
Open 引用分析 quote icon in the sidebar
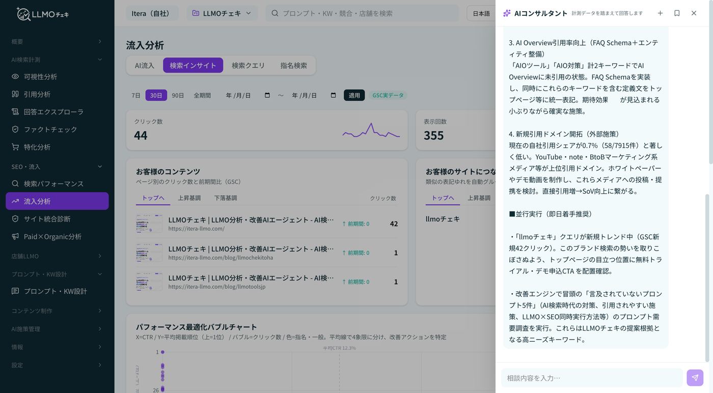[15, 94]
